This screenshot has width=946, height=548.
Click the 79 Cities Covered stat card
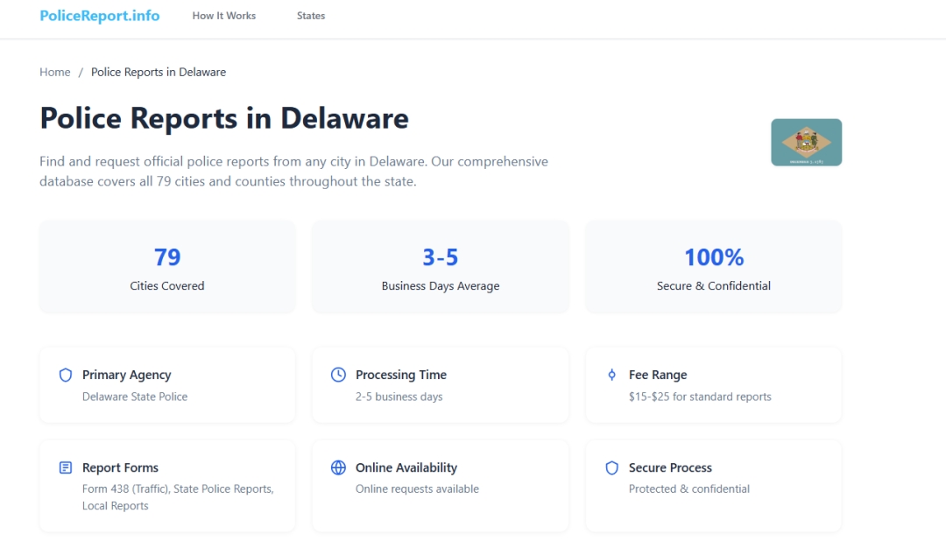[x=167, y=267]
